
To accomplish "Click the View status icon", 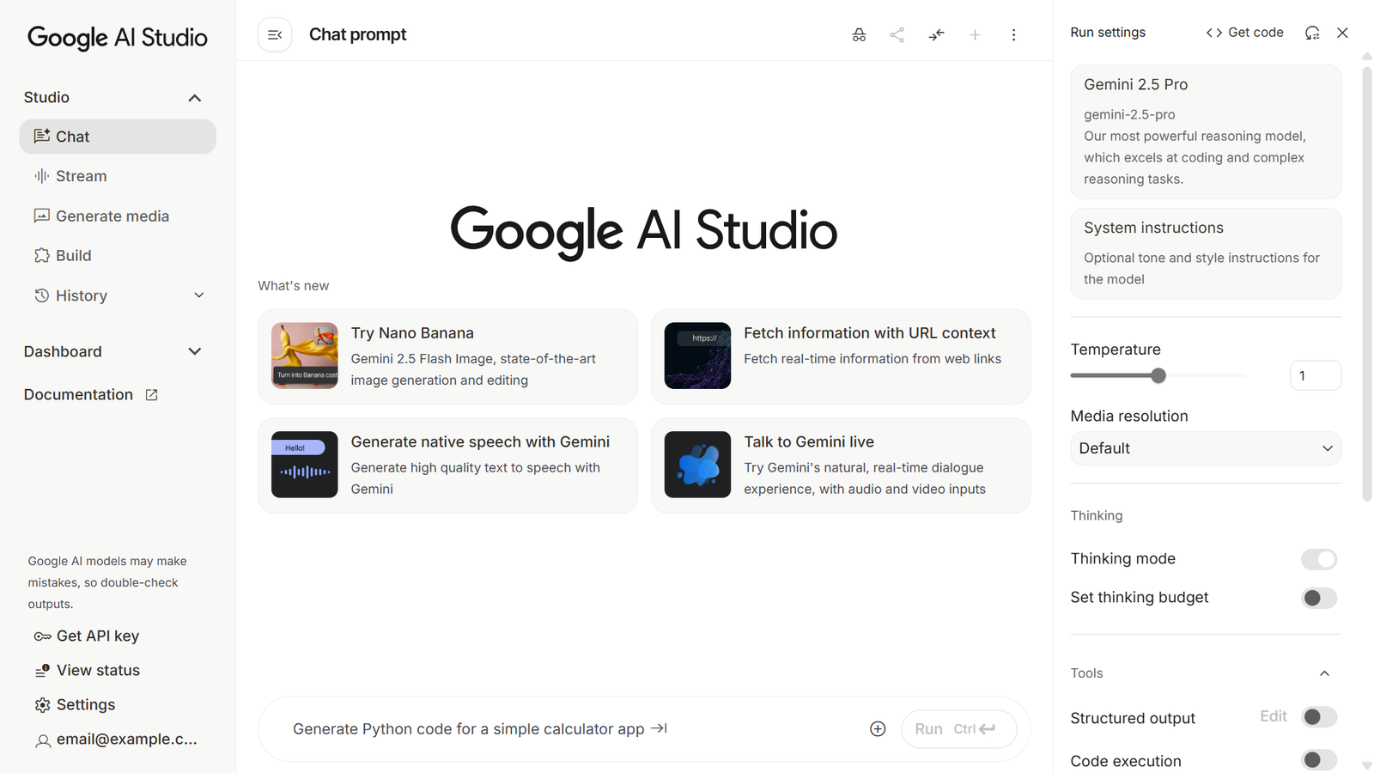I will 42,671.
